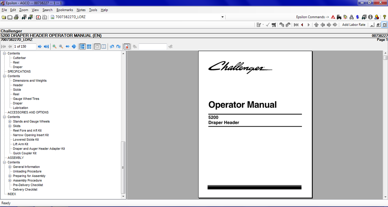Click the zoom in magnifier
Viewport: 388px width, 207px height.
point(55,46)
